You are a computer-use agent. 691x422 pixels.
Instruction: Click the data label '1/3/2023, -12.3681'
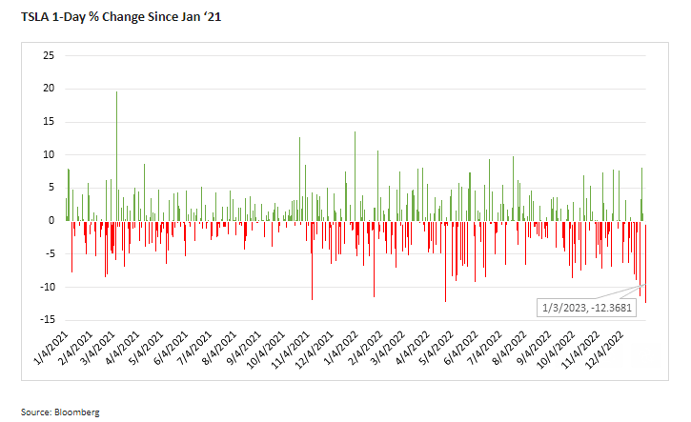tap(586, 308)
